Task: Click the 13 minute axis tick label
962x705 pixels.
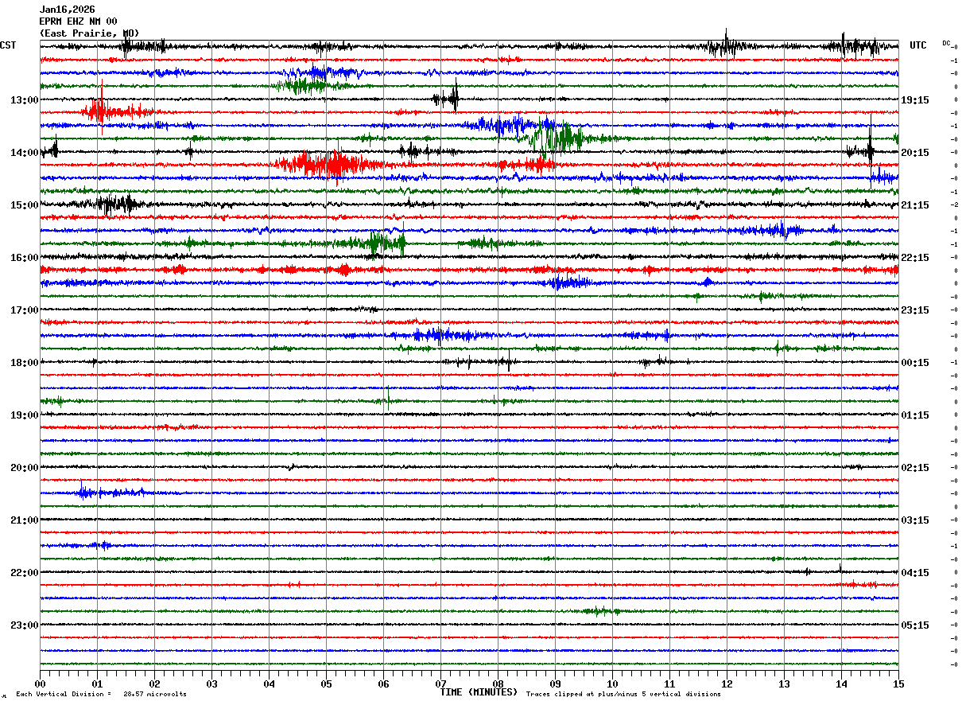Action: pyautogui.click(x=785, y=684)
